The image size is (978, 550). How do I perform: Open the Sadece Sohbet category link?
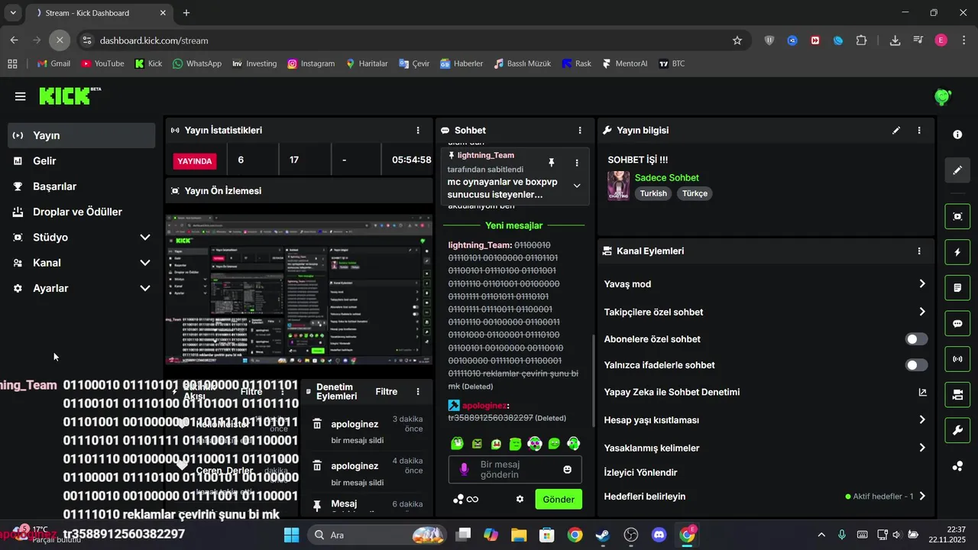pos(667,178)
